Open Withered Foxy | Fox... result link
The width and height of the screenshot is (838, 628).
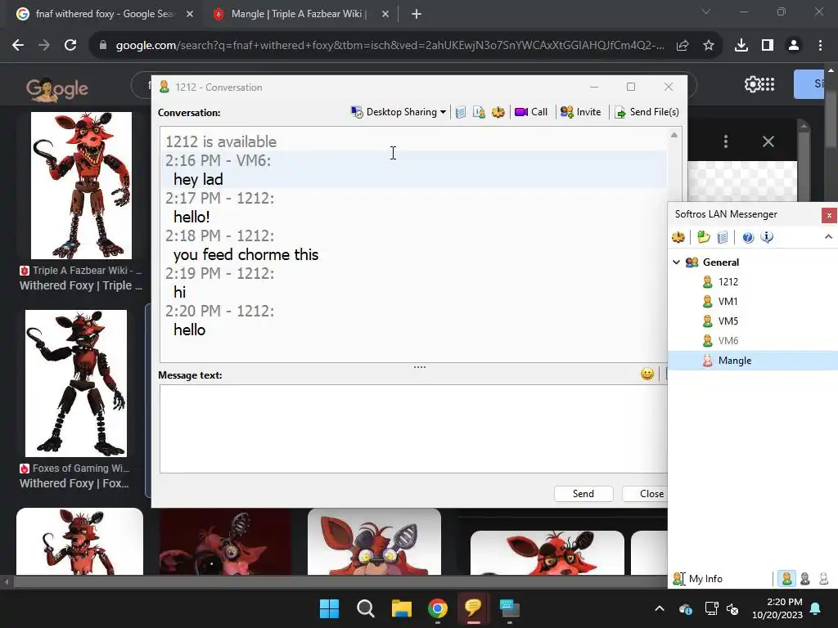pyautogui.click(x=74, y=483)
